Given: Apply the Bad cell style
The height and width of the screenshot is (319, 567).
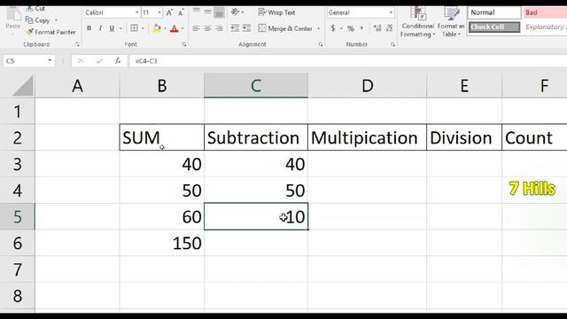Looking at the screenshot, I should (x=545, y=12).
